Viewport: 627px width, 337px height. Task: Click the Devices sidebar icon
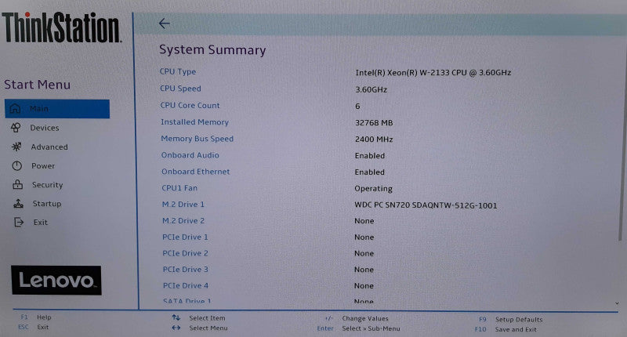tap(16, 128)
